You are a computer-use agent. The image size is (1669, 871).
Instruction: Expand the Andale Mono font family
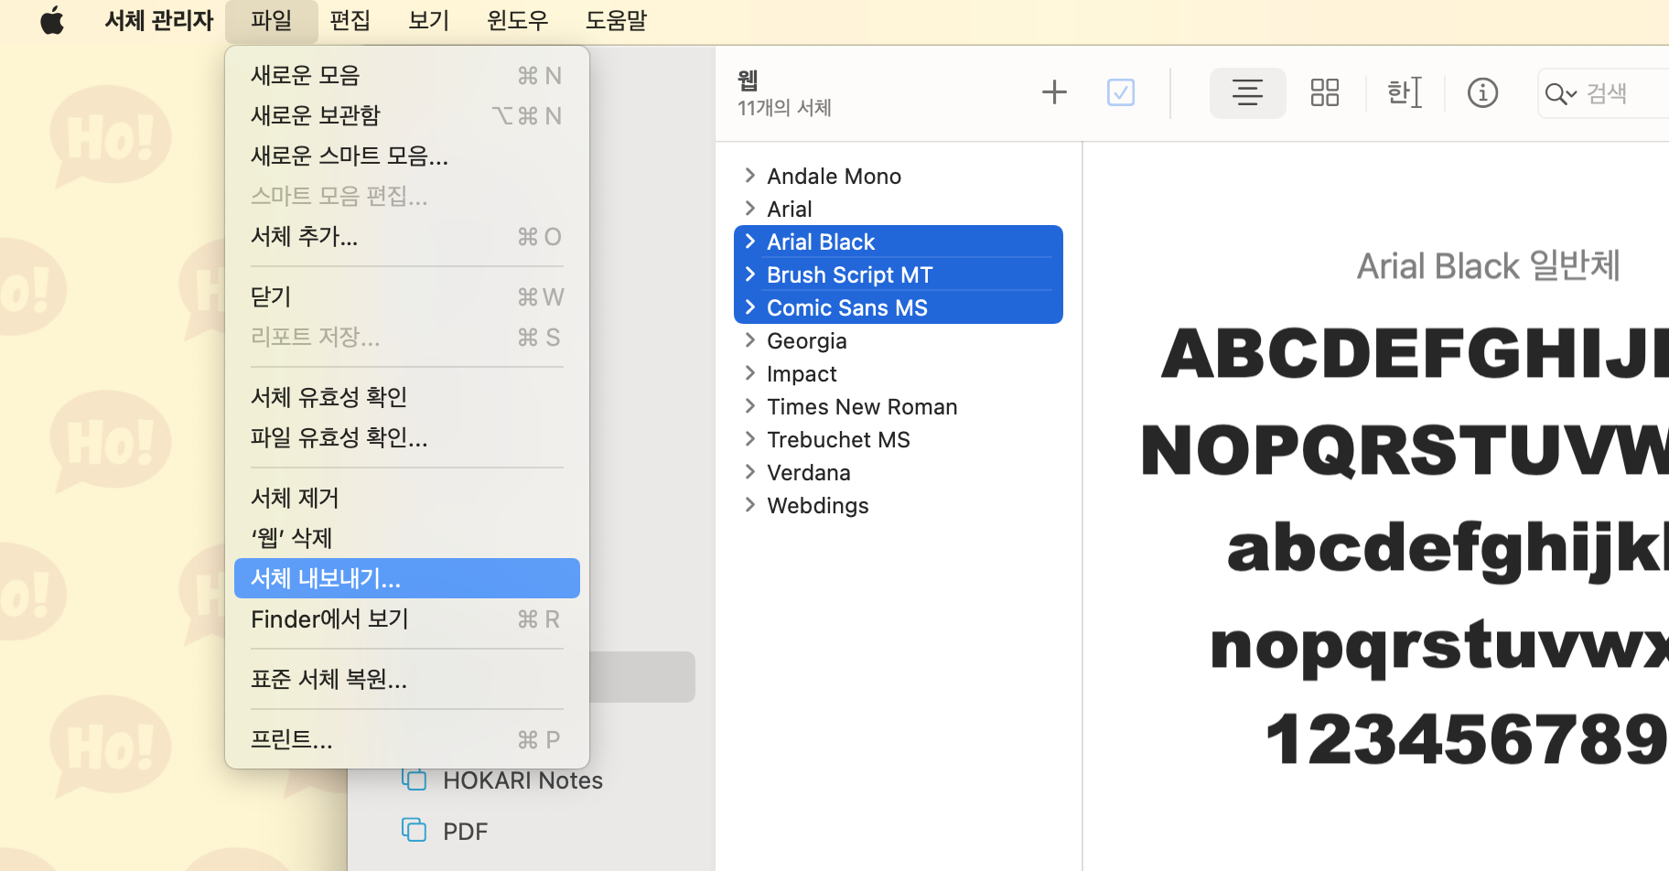[x=750, y=176]
